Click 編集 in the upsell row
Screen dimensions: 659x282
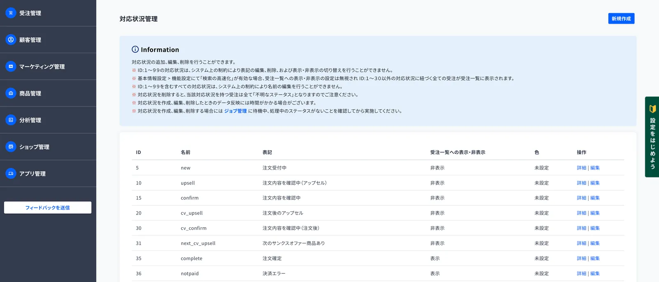595,183
